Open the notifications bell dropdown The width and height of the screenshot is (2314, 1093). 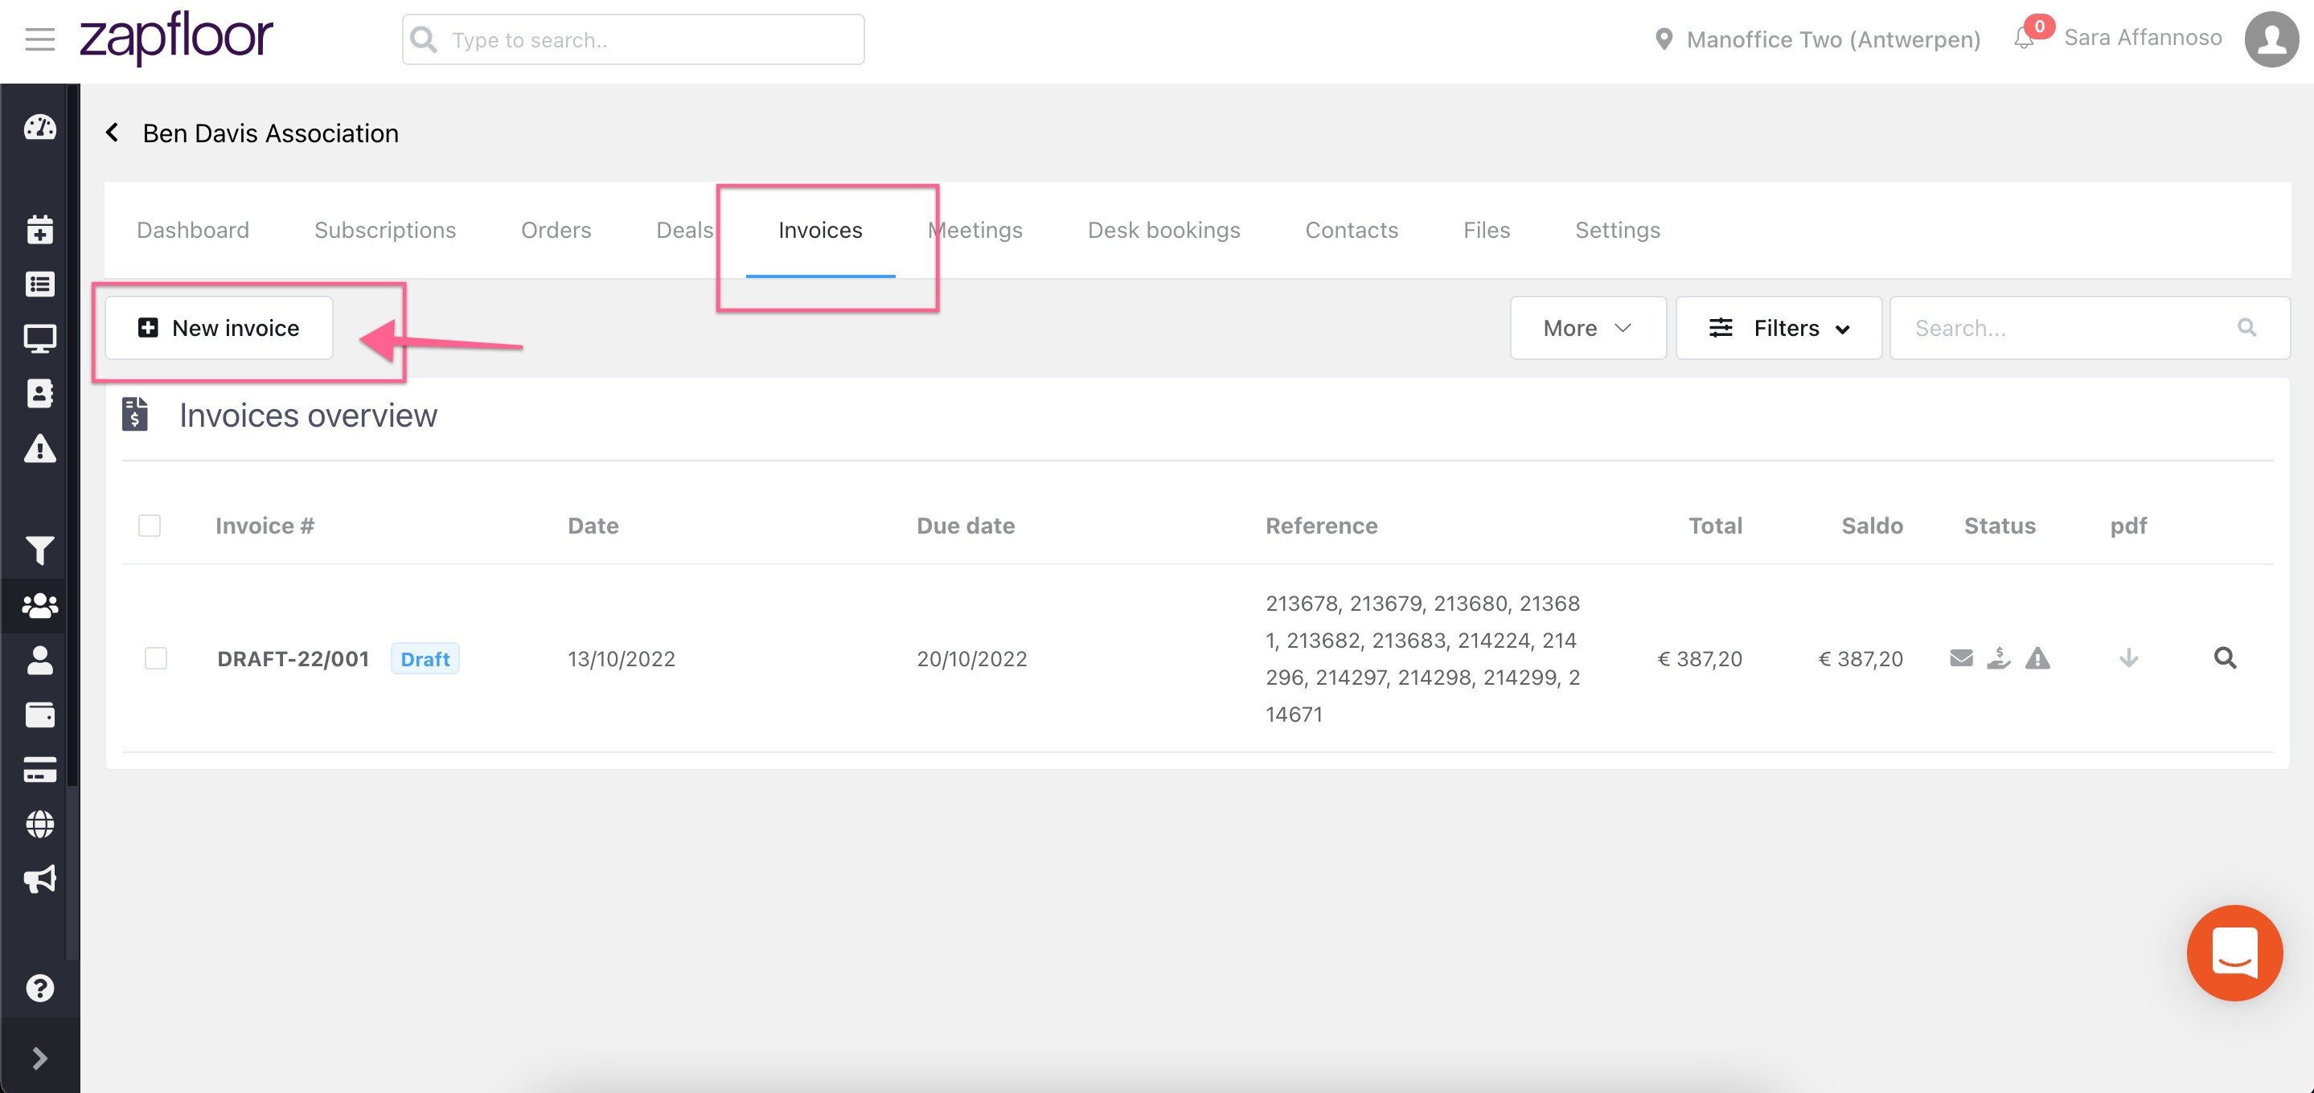pos(2024,39)
